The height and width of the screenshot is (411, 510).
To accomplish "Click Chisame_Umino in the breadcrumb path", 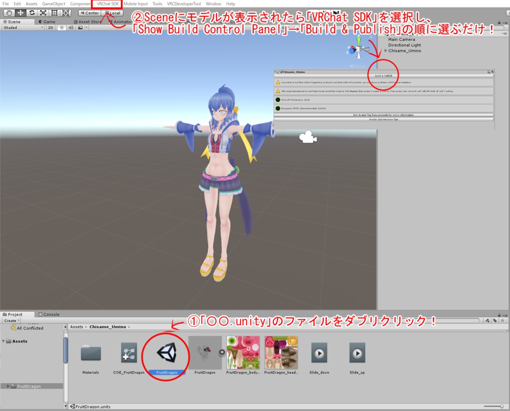I will coord(108,327).
